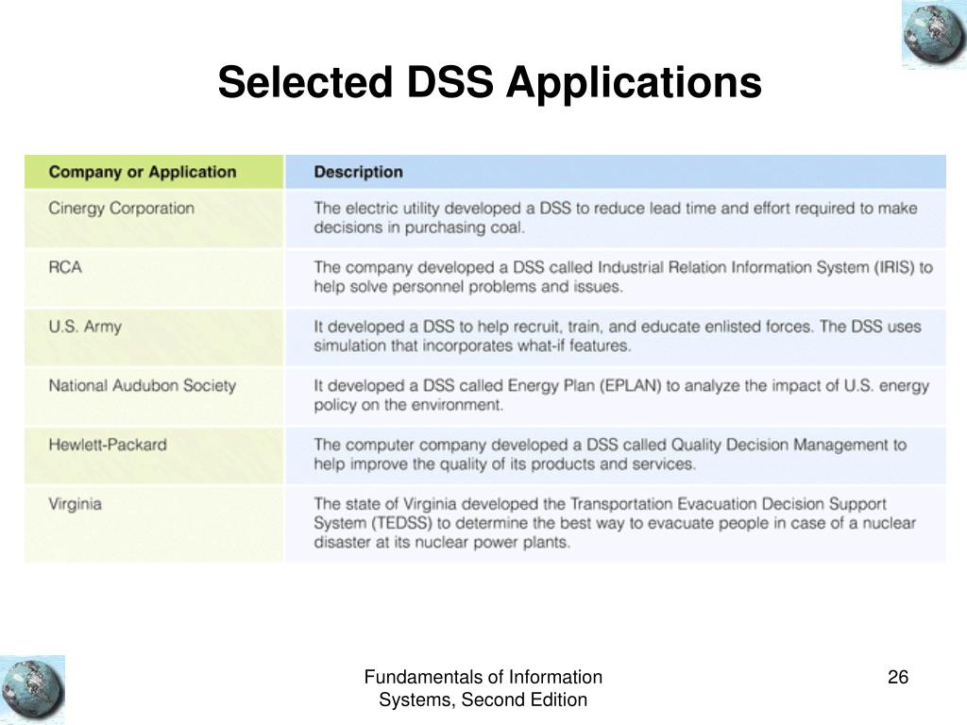Click the footer "Fundamentals of Information Systems, Second Edition"

483,688
